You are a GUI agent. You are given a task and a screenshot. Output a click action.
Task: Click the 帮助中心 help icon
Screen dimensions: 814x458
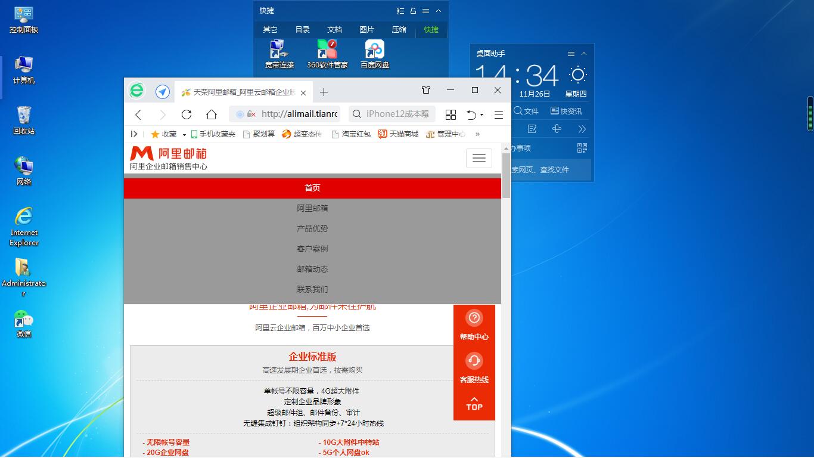click(x=474, y=325)
